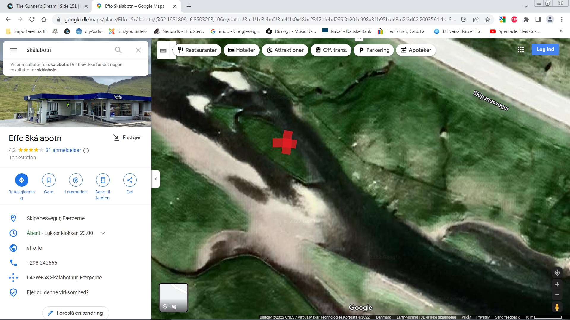Save place with the Gem icon
The height and width of the screenshot is (320, 570).
49,180
